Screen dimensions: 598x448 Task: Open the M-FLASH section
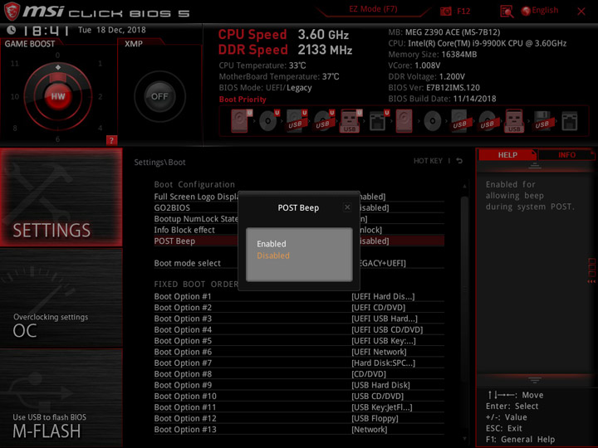coord(61,398)
